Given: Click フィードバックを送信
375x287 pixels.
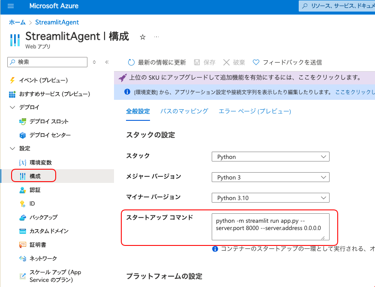Looking at the screenshot, I should tap(288, 63).
